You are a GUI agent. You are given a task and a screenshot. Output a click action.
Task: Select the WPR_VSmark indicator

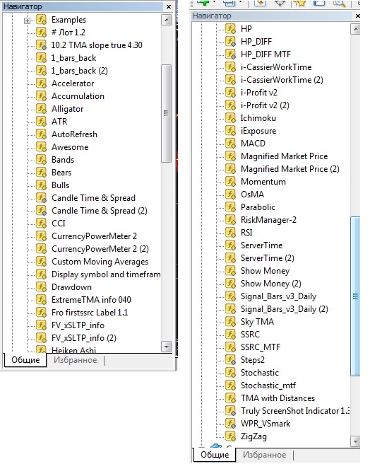[265, 423]
